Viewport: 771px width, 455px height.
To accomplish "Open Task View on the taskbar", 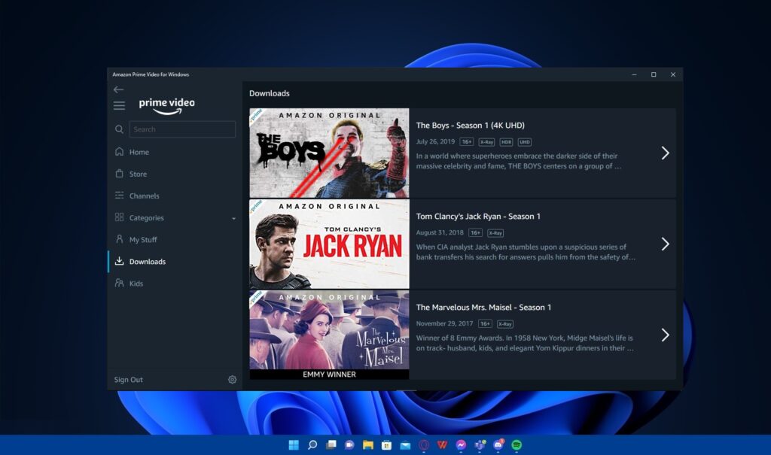I will [x=331, y=444].
